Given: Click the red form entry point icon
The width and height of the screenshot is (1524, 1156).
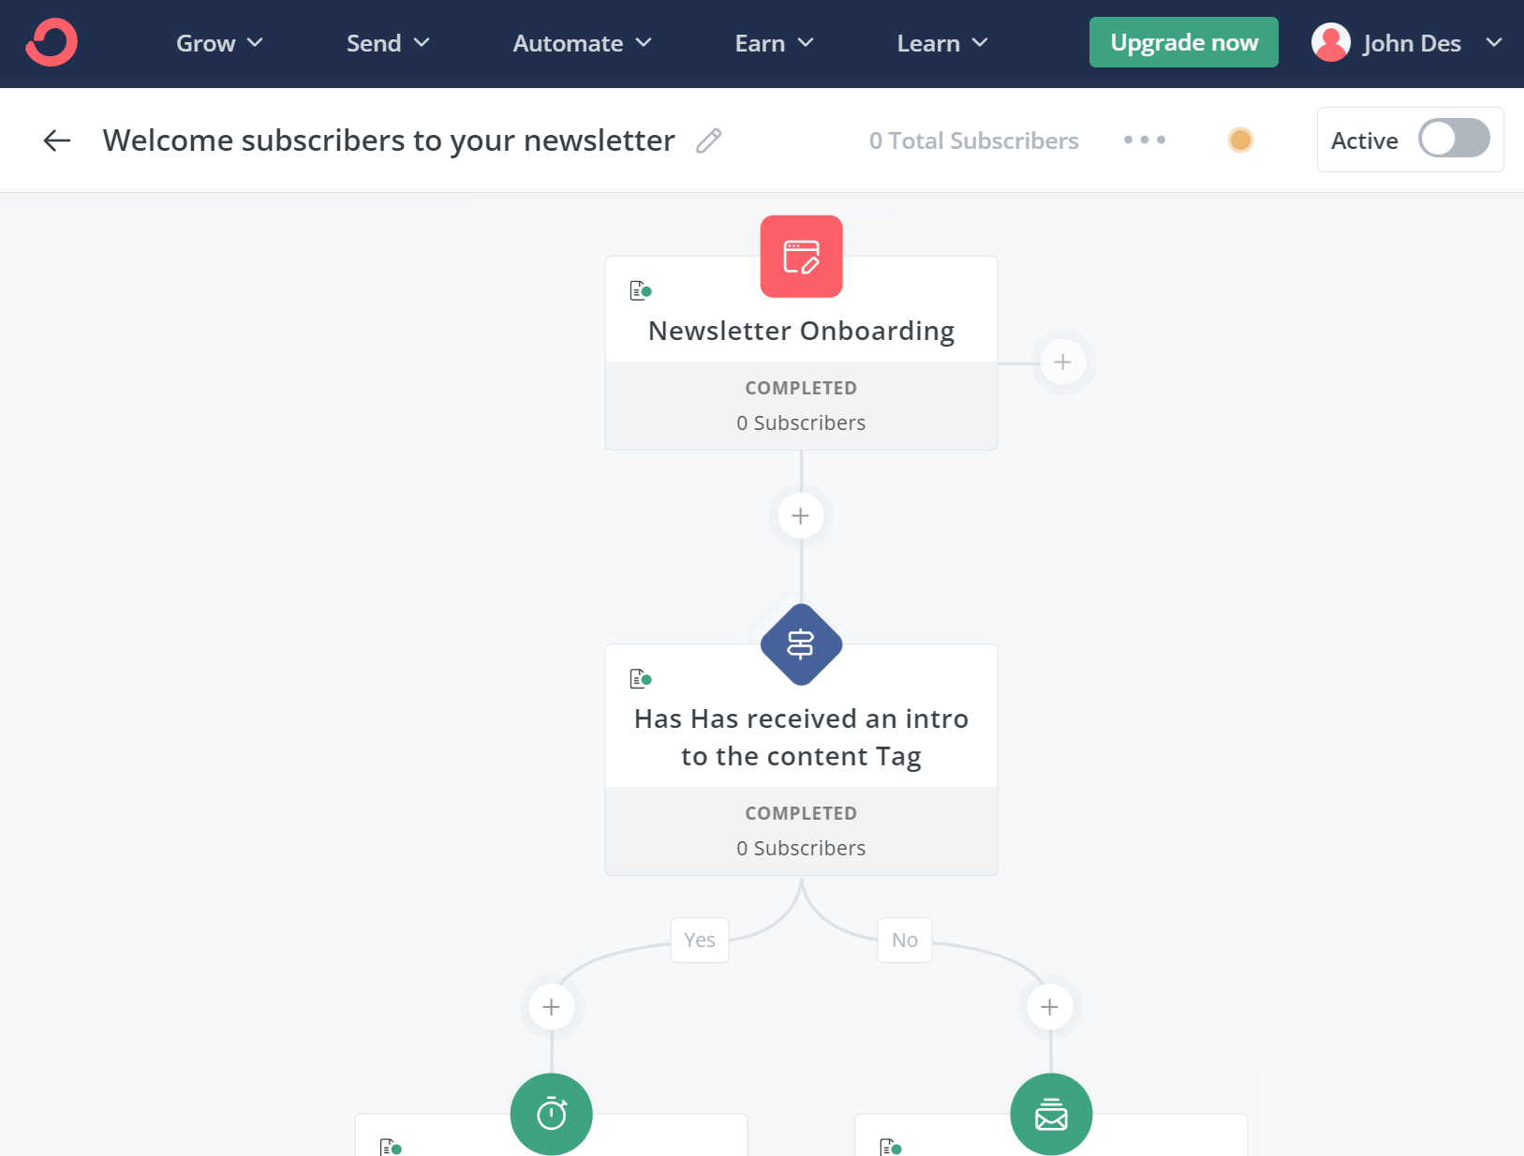Looking at the screenshot, I should pyautogui.click(x=801, y=257).
